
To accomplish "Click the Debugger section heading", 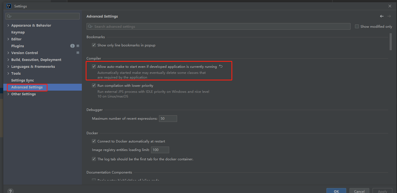I will click(94, 110).
